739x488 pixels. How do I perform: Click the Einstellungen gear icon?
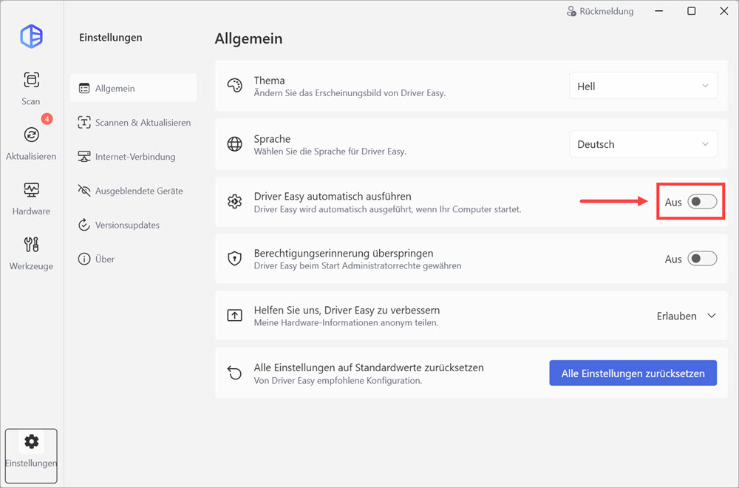[31, 442]
